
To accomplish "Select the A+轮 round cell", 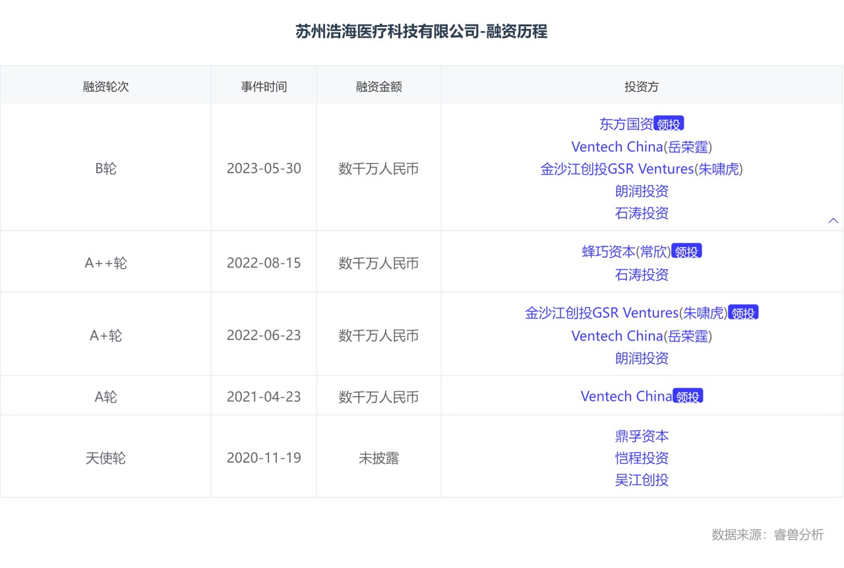I will click(x=105, y=335).
